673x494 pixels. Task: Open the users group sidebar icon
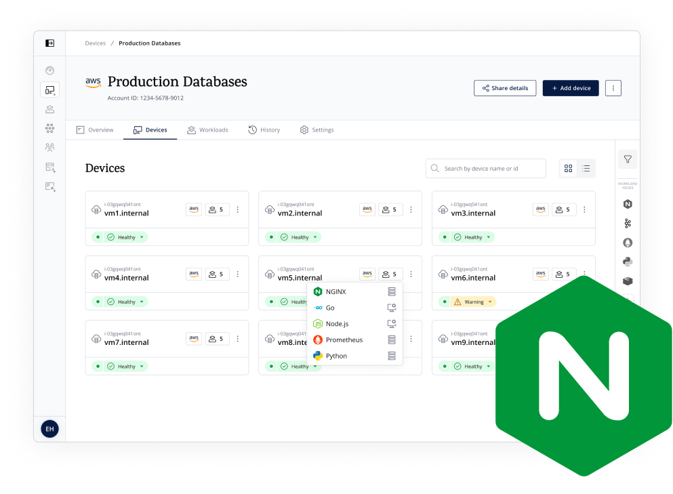pyautogui.click(x=49, y=148)
